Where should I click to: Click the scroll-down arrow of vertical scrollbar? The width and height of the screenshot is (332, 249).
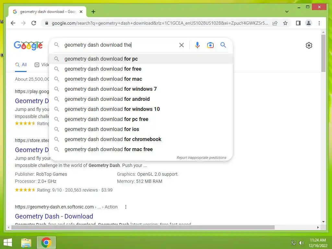click(323, 222)
